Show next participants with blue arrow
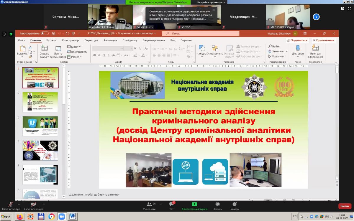The image size is (354, 221). [316, 17]
